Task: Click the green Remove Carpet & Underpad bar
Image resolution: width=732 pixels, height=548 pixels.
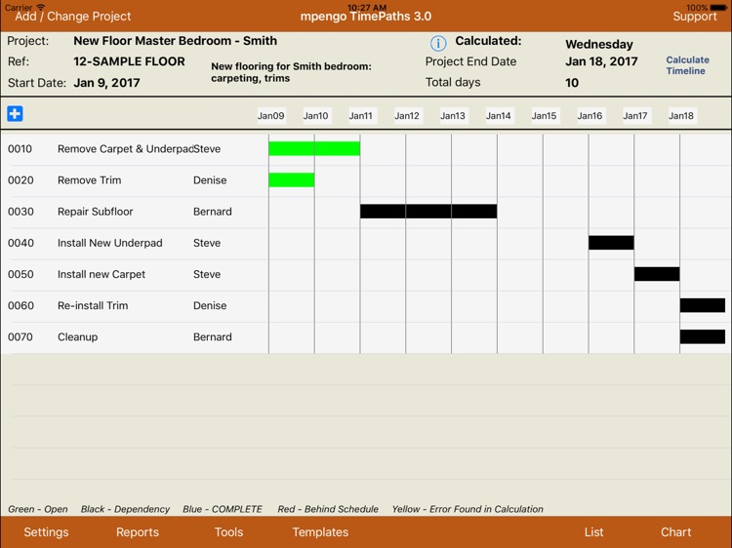Action: tap(314, 149)
